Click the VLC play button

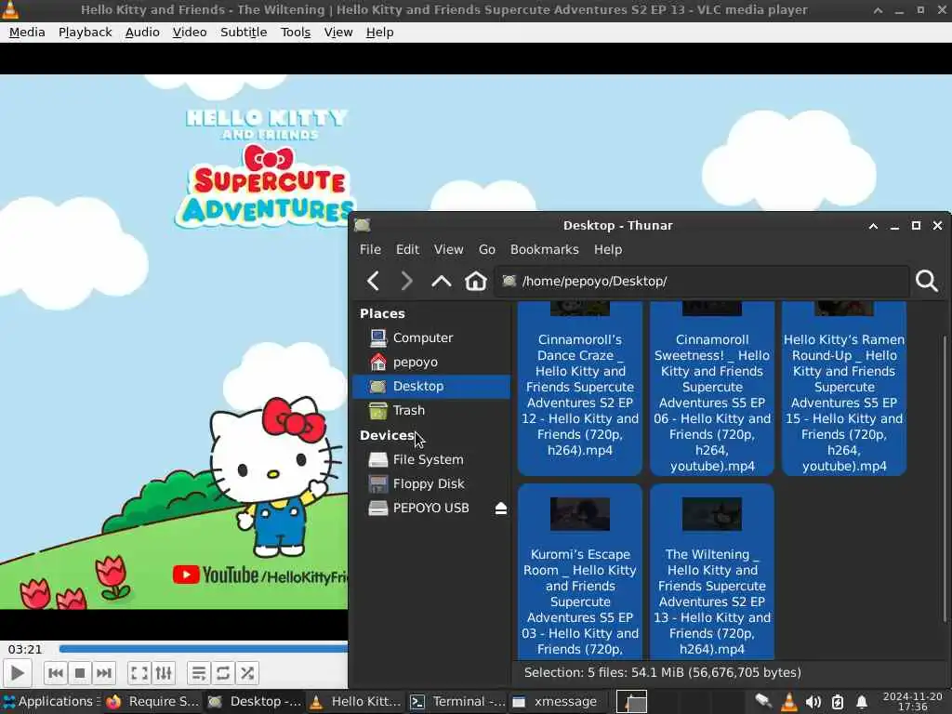(x=17, y=673)
